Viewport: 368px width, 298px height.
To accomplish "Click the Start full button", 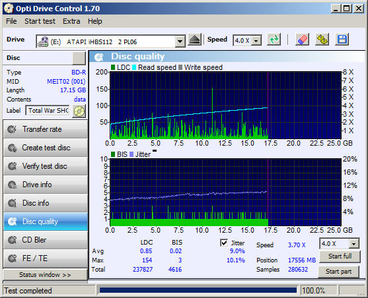I will coord(340,256).
